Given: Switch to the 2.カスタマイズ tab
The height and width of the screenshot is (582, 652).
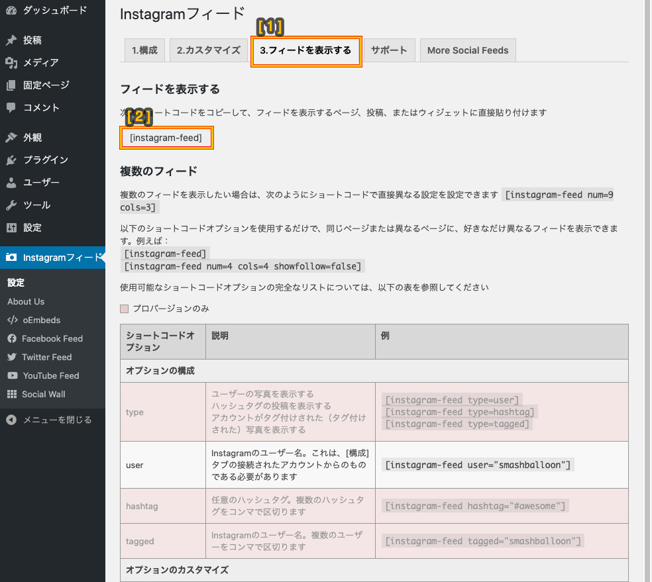Looking at the screenshot, I should 209,50.
